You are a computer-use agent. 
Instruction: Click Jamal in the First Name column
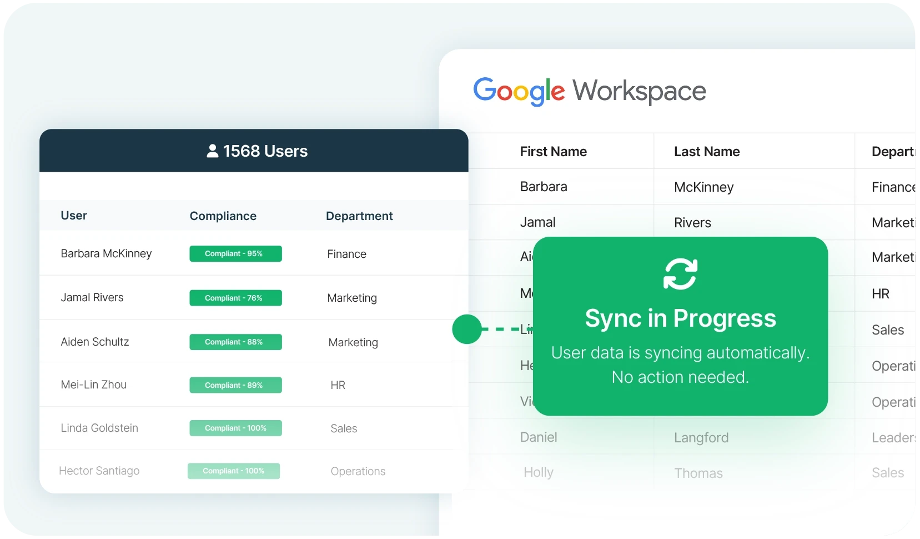537,222
